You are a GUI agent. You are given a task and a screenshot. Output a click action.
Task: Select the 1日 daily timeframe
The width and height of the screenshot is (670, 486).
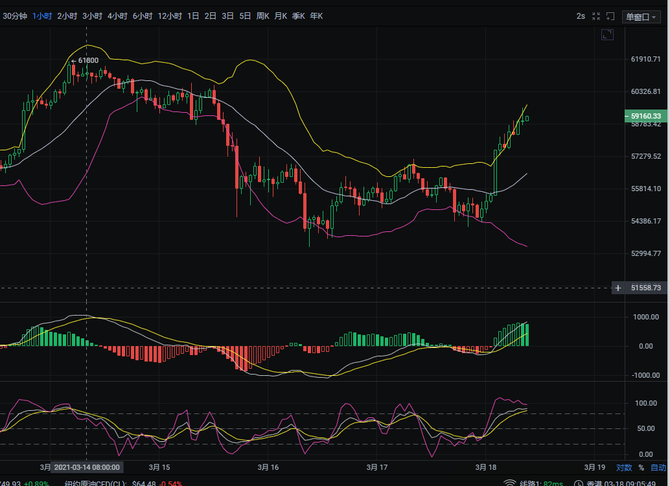(x=193, y=16)
